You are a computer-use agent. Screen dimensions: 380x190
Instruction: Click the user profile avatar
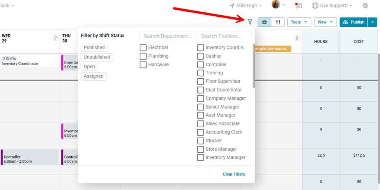pos(276,5)
